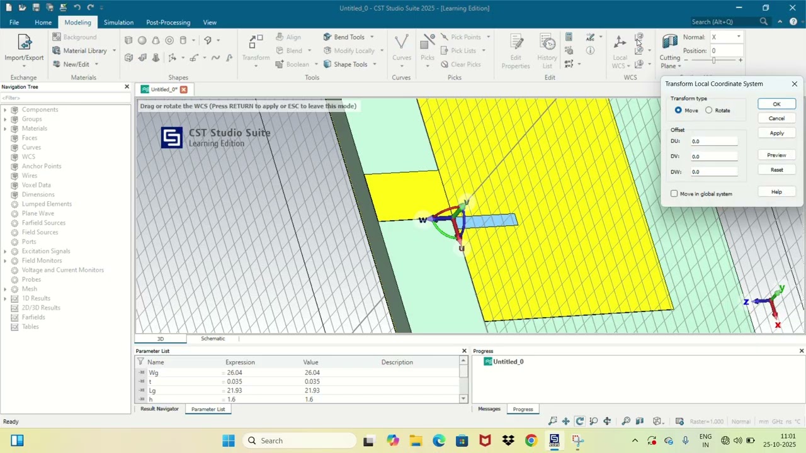Expand the Materials tree node

pyautogui.click(x=6, y=128)
